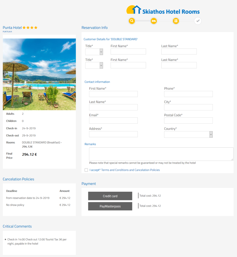Click the Punta Hotel title link
Viewport: 237px width, 257px height.
tap(12, 28)
